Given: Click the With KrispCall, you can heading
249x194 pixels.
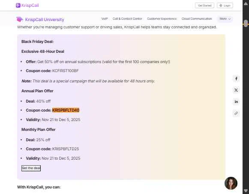Looking at the screenshot, I should pos(39,187).
